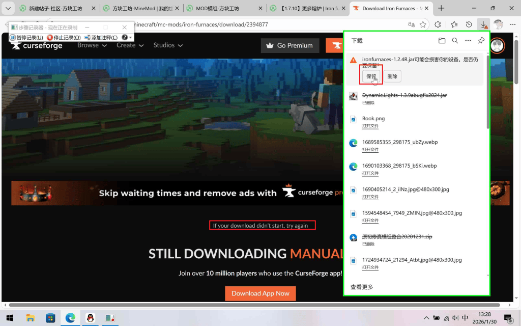Click the browser extensions puzzle icon
Screen dimensions: 521x326
coord(438,24)
